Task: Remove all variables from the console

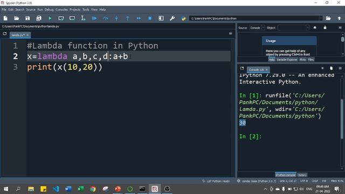Action: coord(331,68)
